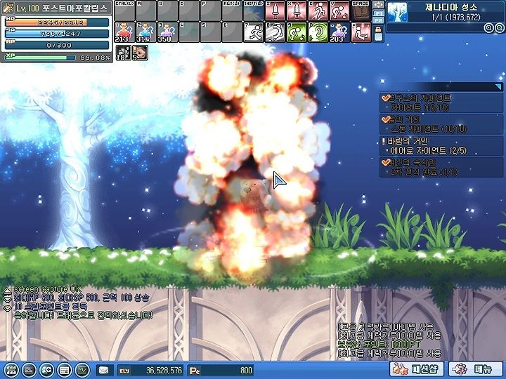
Task: Open the 메뉴 menu button
Action: (476, 369)
